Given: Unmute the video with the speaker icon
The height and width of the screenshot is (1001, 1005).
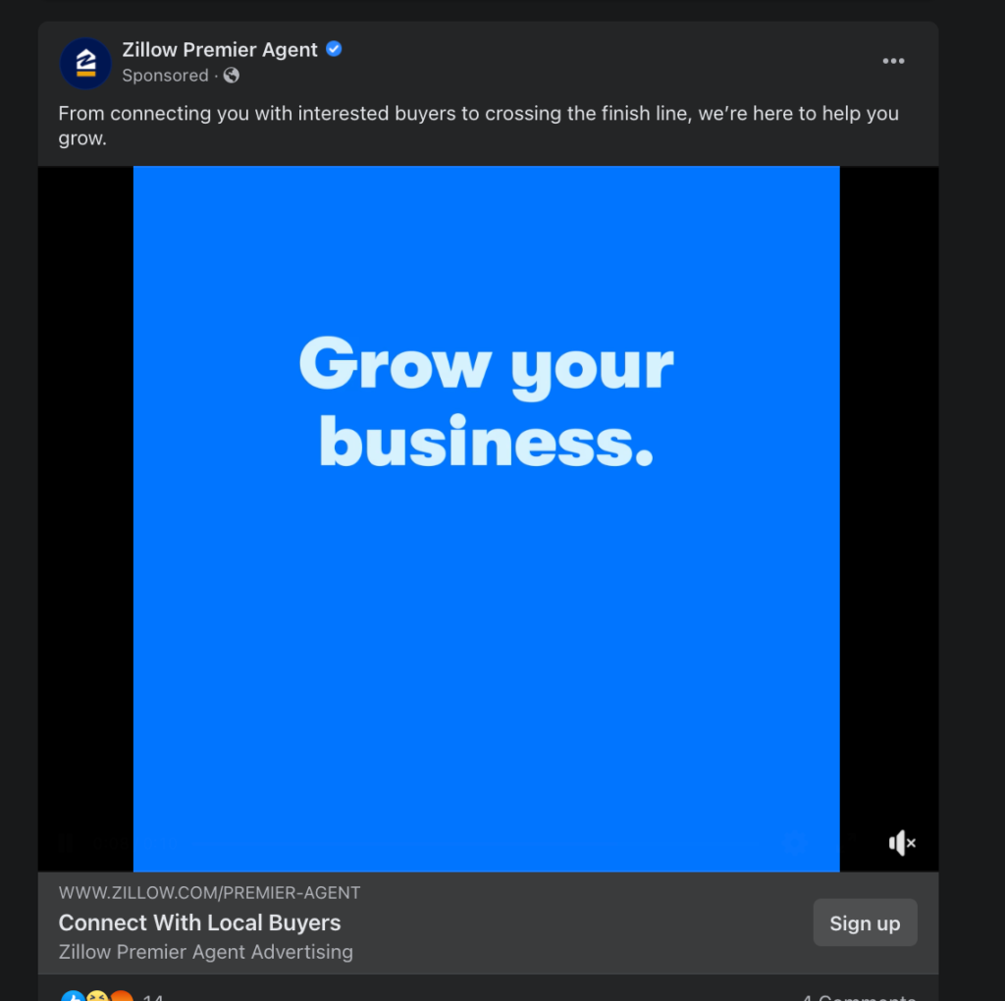Looking at the screenshot, I should click(x=902, y=843).
